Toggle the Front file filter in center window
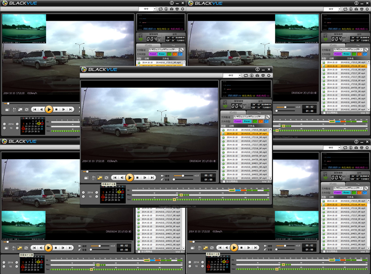The height and width of the screenshot is (274, 371). (238, 121)
